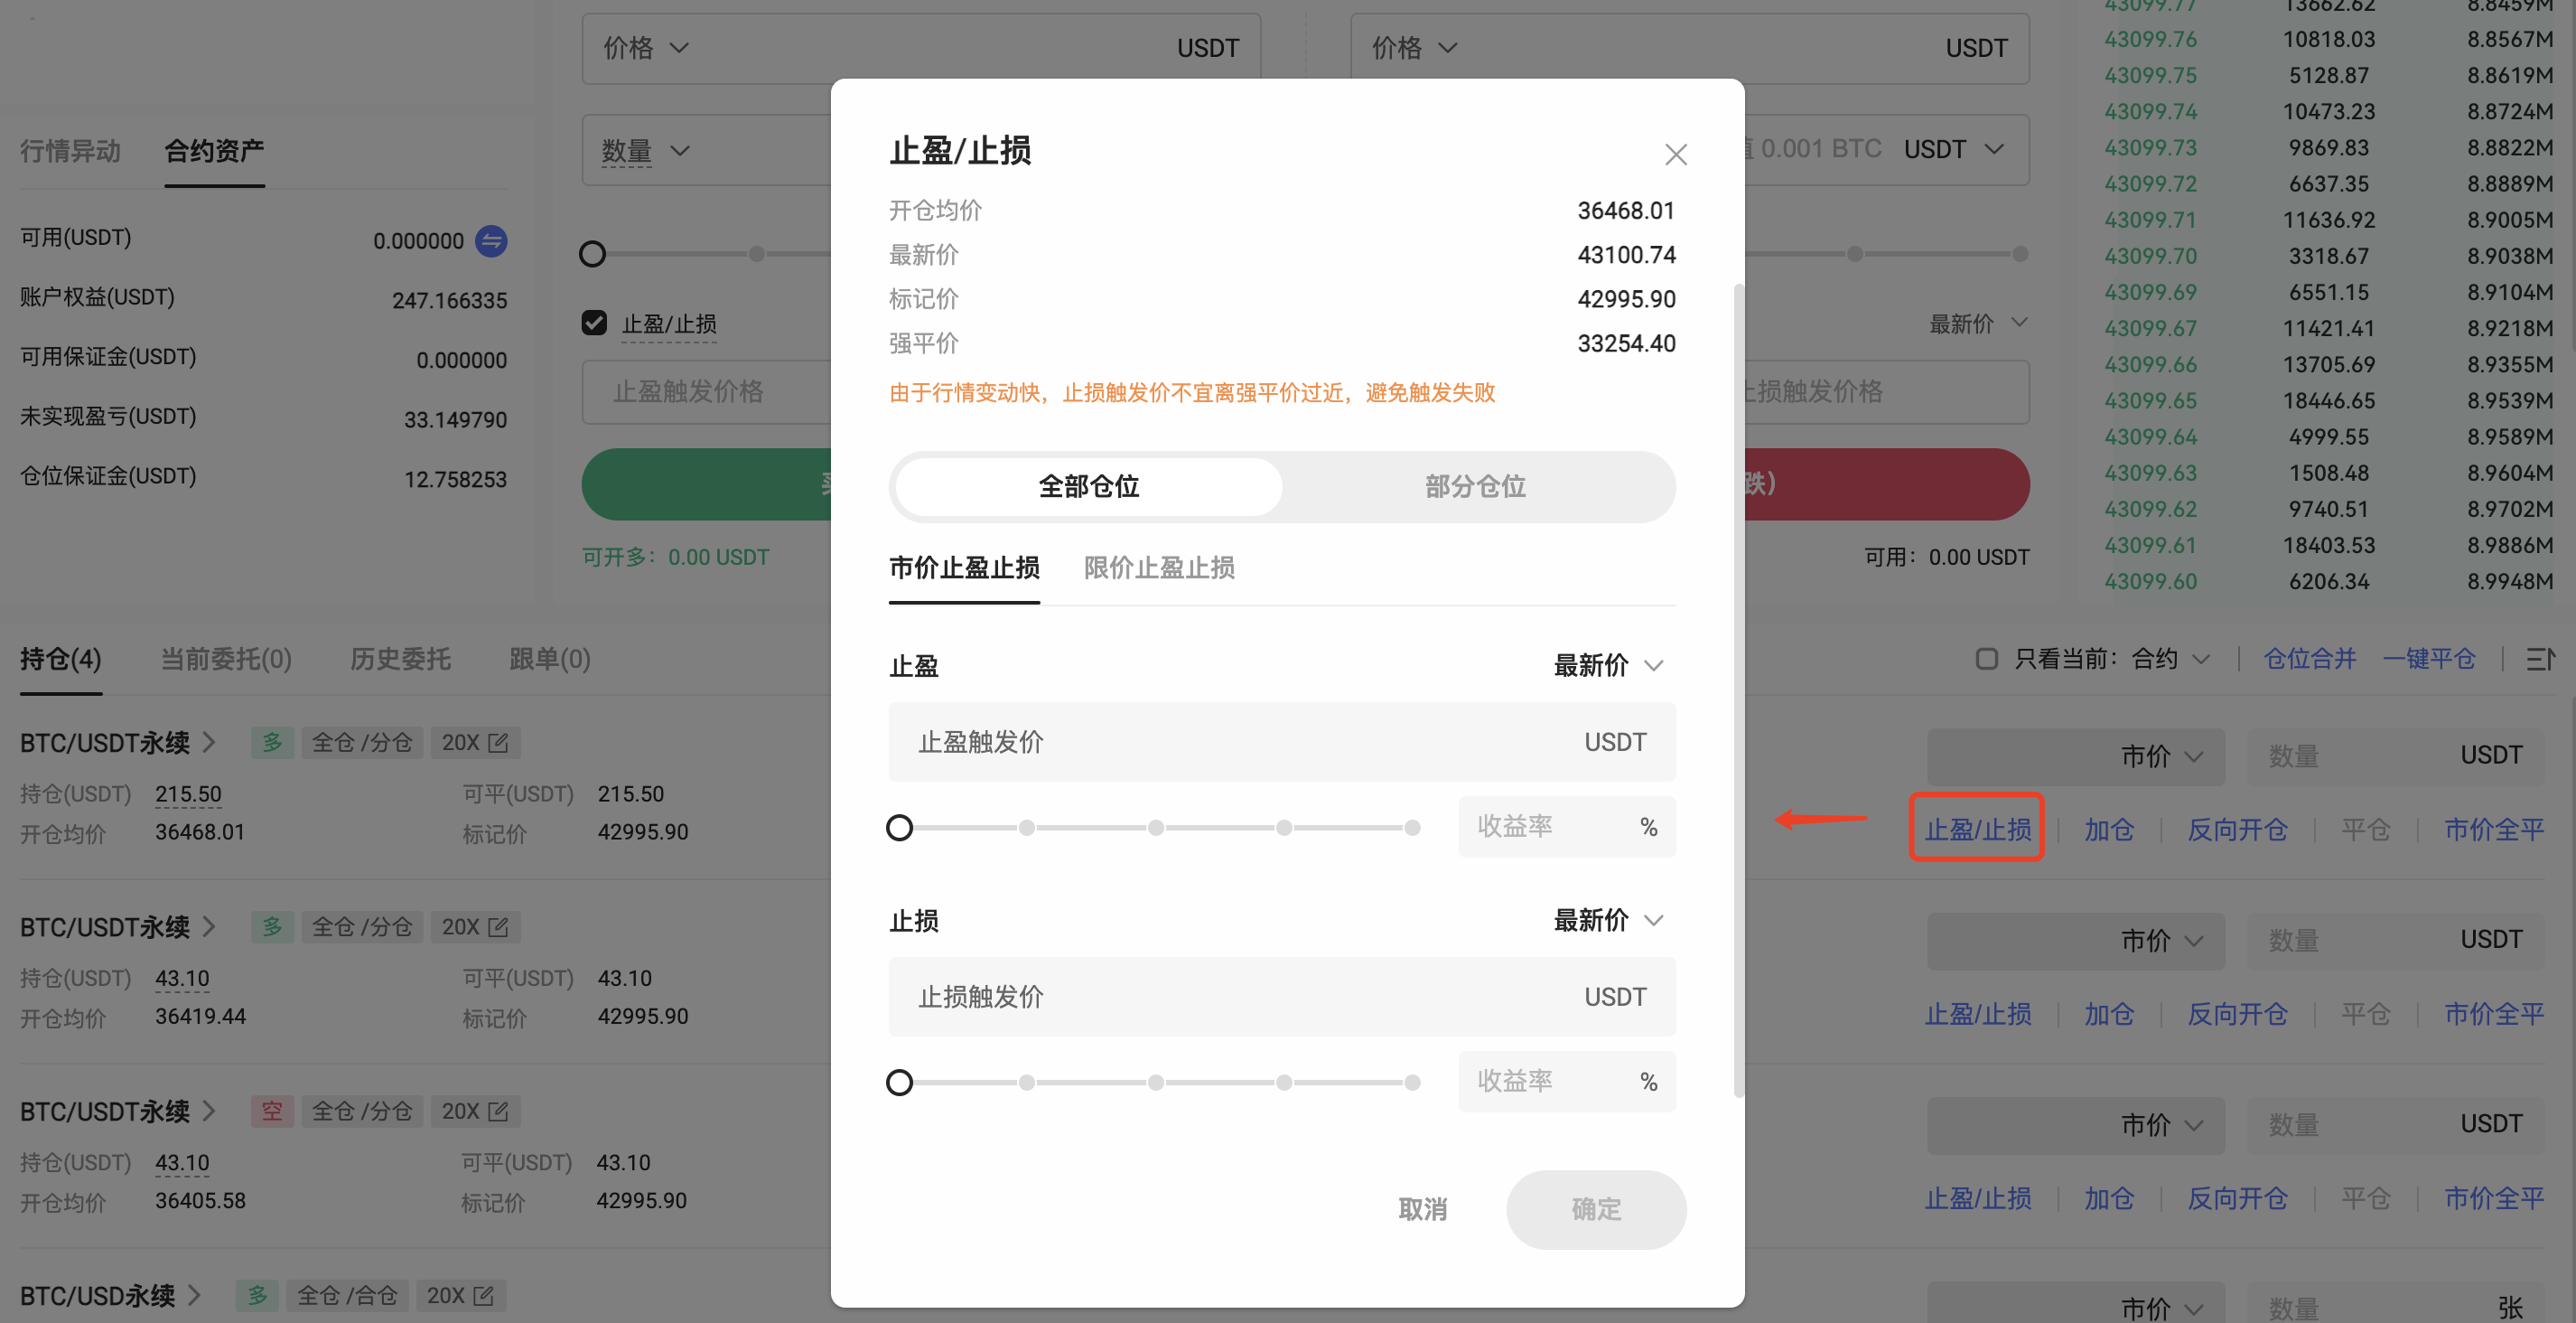Focus 止盈触发价 input field
Viewport: 2576px width, 1323px height.
click(1281, 742)
